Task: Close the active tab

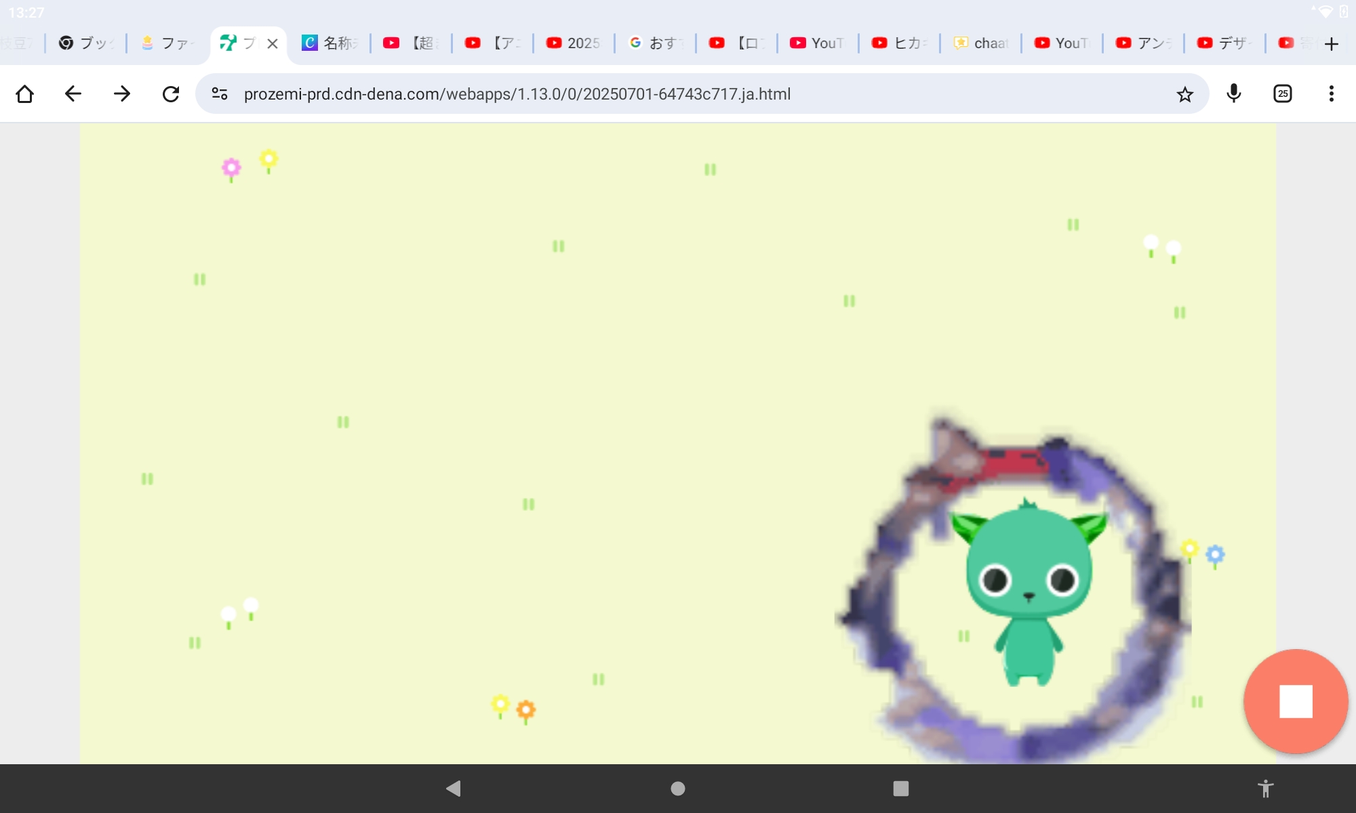Action: tap(273, 43)
